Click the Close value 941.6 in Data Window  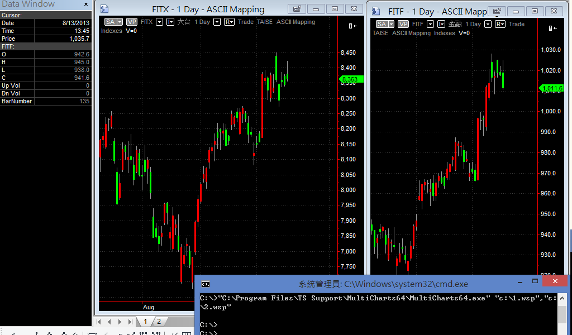[82, 78]
